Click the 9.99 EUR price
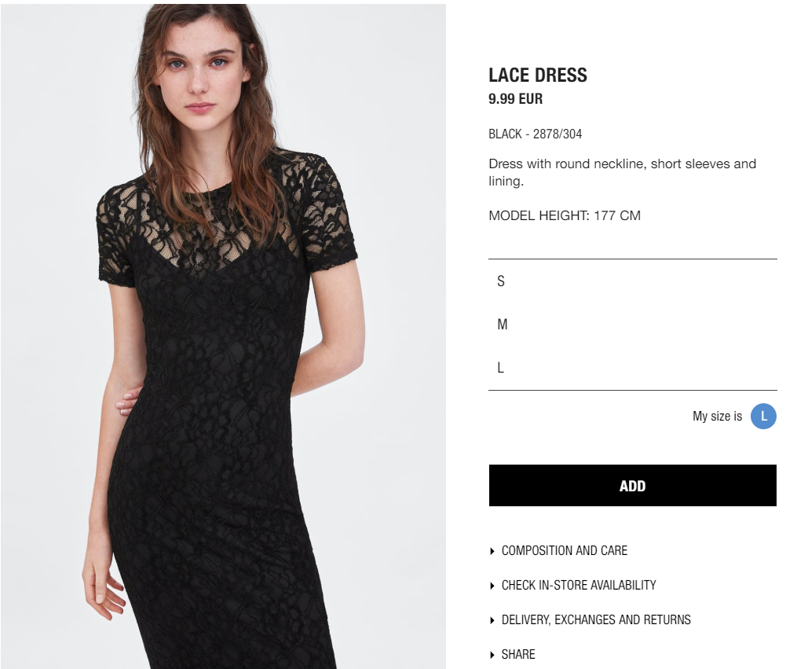The image size is (797, 669). point(515,99)
